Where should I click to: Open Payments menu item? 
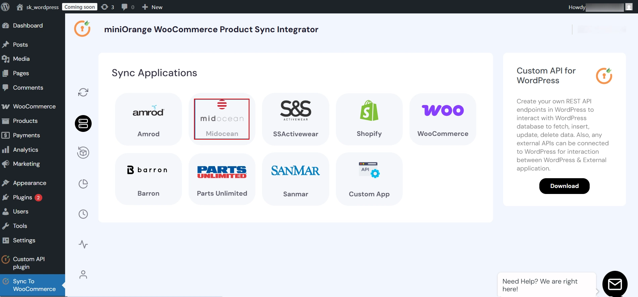33,135
